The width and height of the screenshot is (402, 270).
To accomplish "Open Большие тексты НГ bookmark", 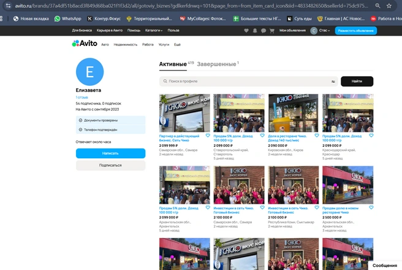I will [257, 18].
